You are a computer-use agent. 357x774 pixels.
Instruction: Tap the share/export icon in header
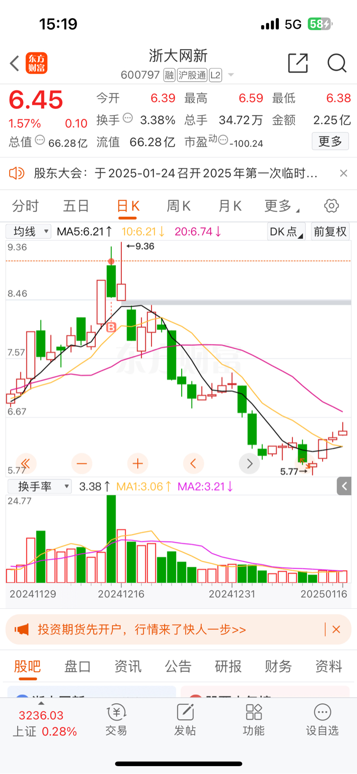pyautogui.click(x=298, y=63)
